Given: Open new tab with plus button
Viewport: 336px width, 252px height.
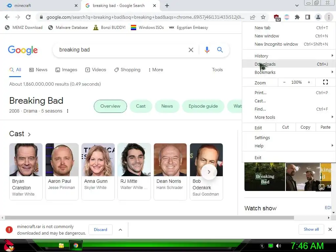Looking at the screenshot, I should [167, 6].
